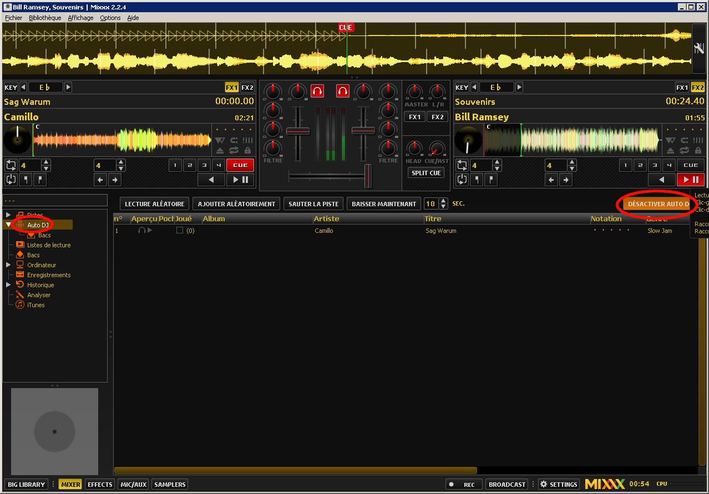Screen dimensions: 709x494
Task: Click Baisser Maintenant button
Action: (384, 204)
